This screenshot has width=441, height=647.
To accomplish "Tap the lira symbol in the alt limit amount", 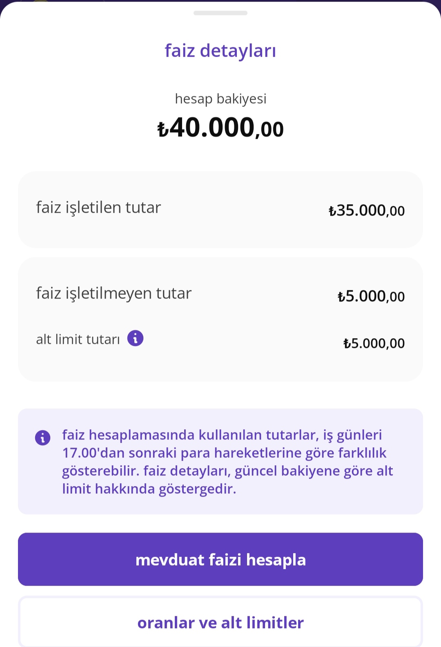I will (x=347, y=344).
